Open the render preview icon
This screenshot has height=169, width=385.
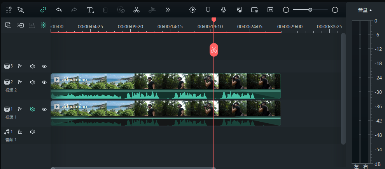coord(192,10)
